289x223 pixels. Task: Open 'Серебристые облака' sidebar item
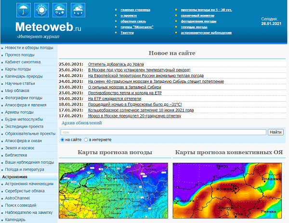click(25, 191)
